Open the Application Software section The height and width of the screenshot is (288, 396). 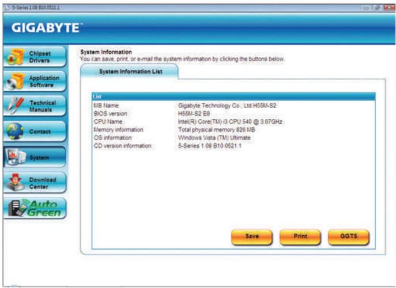point(35,81)
